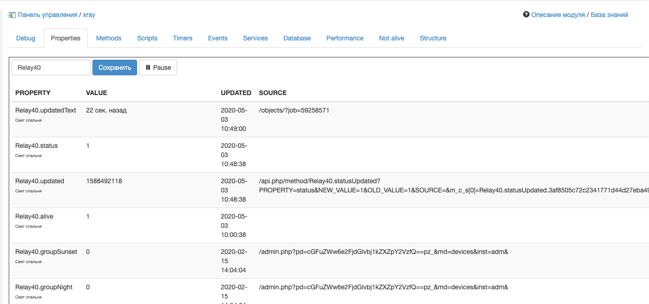This screenshot has height=304, width=649.
Task: Open the Structure tab
Action: coord(433,38)
